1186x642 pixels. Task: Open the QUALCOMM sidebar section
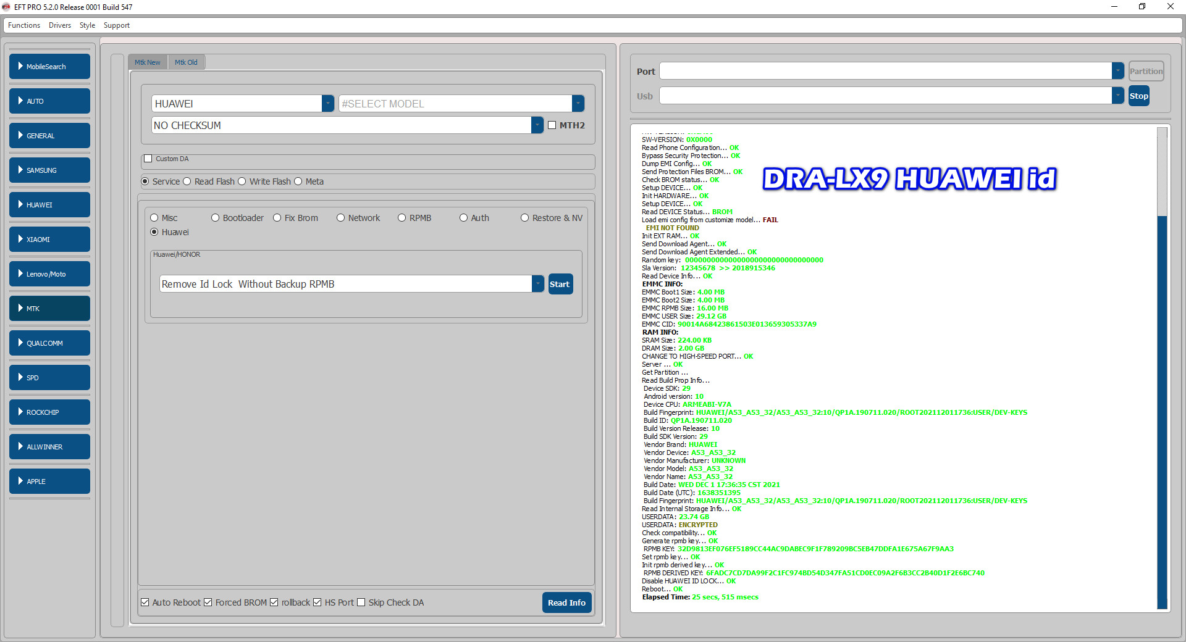(49, 343)
